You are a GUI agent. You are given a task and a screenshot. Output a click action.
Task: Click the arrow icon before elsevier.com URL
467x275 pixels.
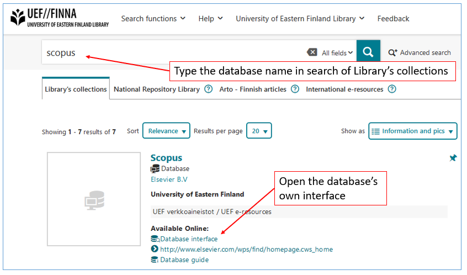(154, 249)
